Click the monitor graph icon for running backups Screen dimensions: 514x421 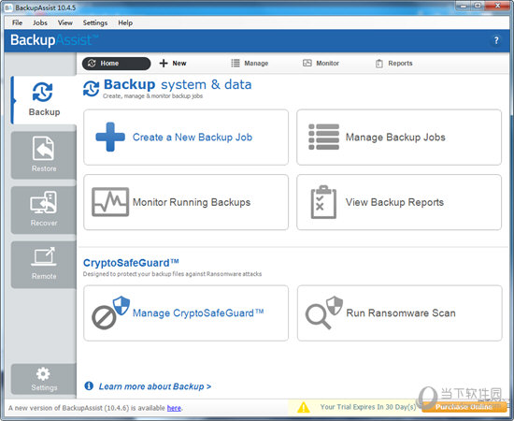coord(110,202)
